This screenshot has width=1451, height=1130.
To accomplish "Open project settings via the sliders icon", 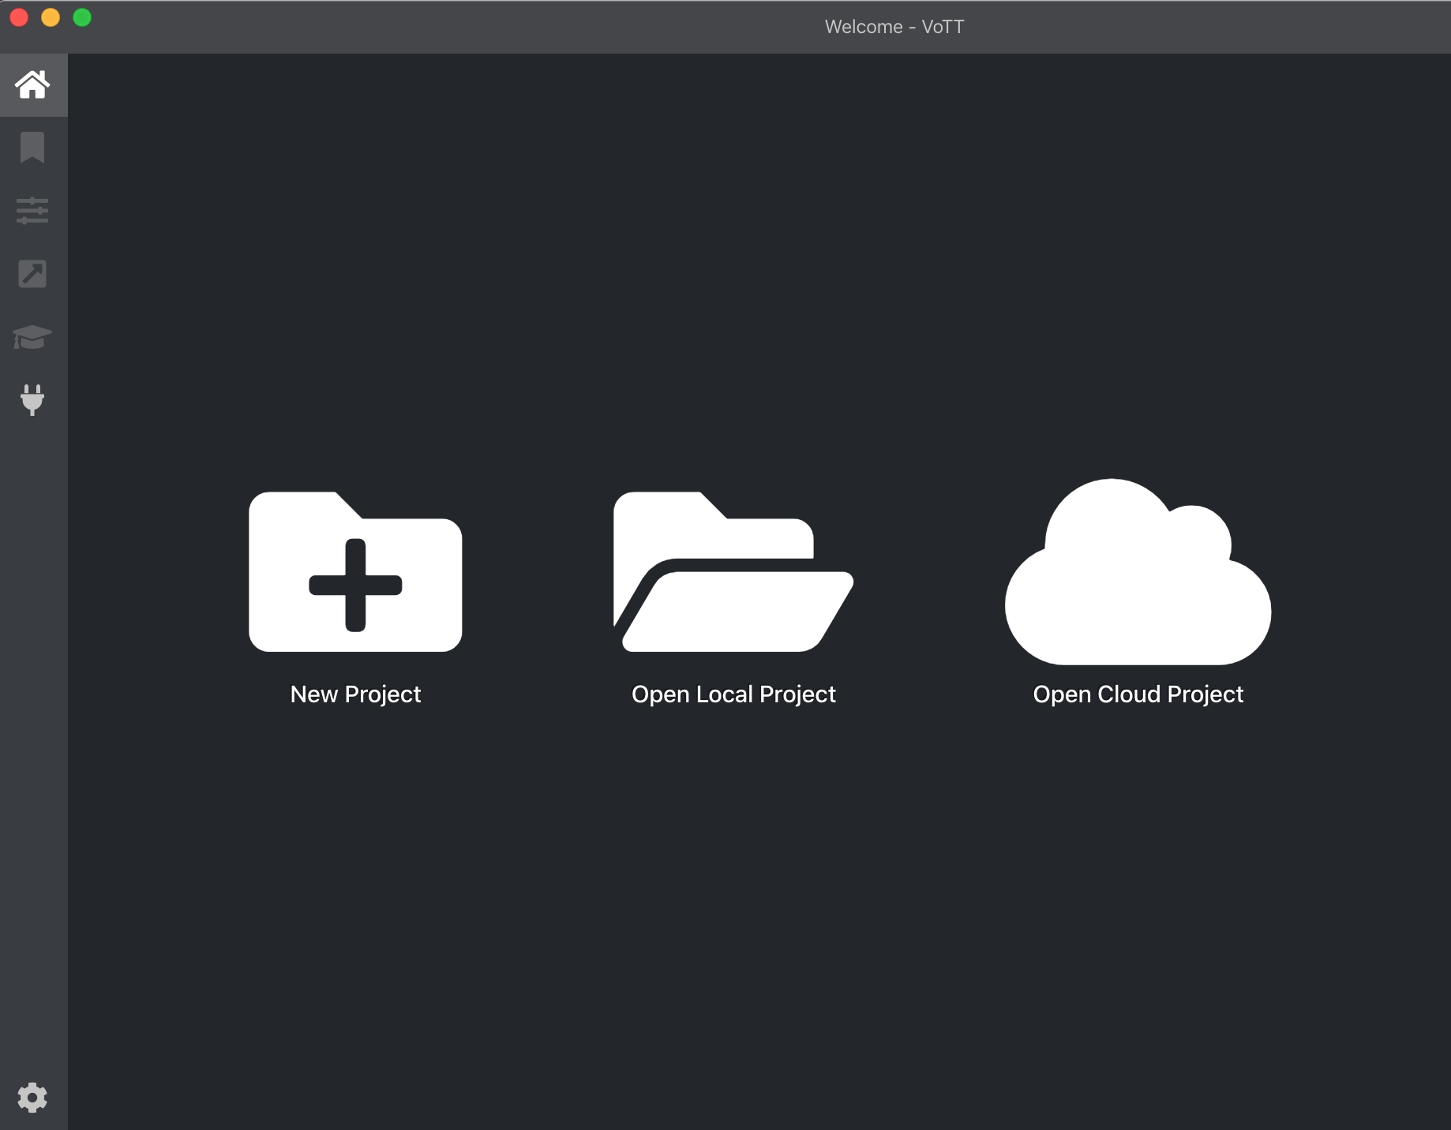I will coord(33,211).
